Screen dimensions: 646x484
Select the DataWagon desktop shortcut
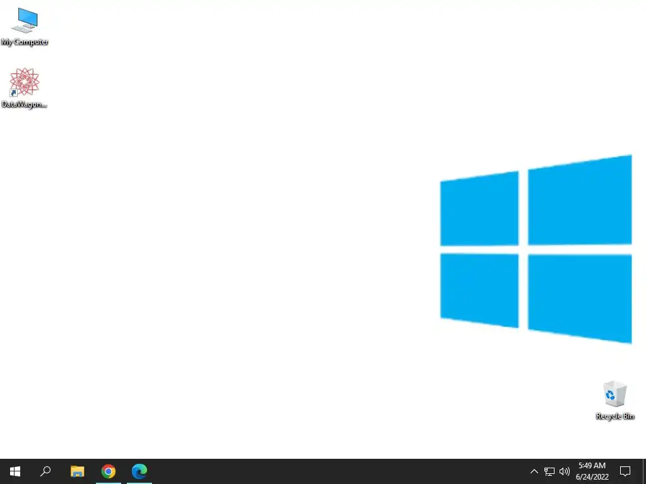(x=25, y=88)
